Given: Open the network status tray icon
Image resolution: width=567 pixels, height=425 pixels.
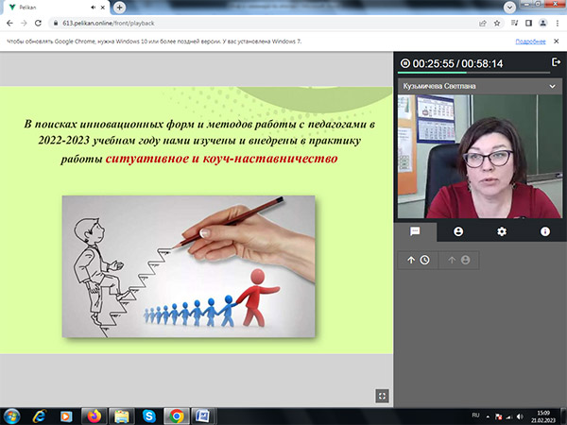Looking at the screenshot, I should click(509, 417).
